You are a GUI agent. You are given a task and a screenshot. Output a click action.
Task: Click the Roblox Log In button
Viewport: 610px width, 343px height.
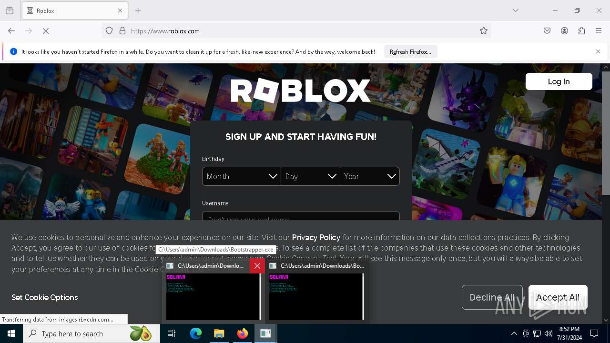click(x=559, y=81)
